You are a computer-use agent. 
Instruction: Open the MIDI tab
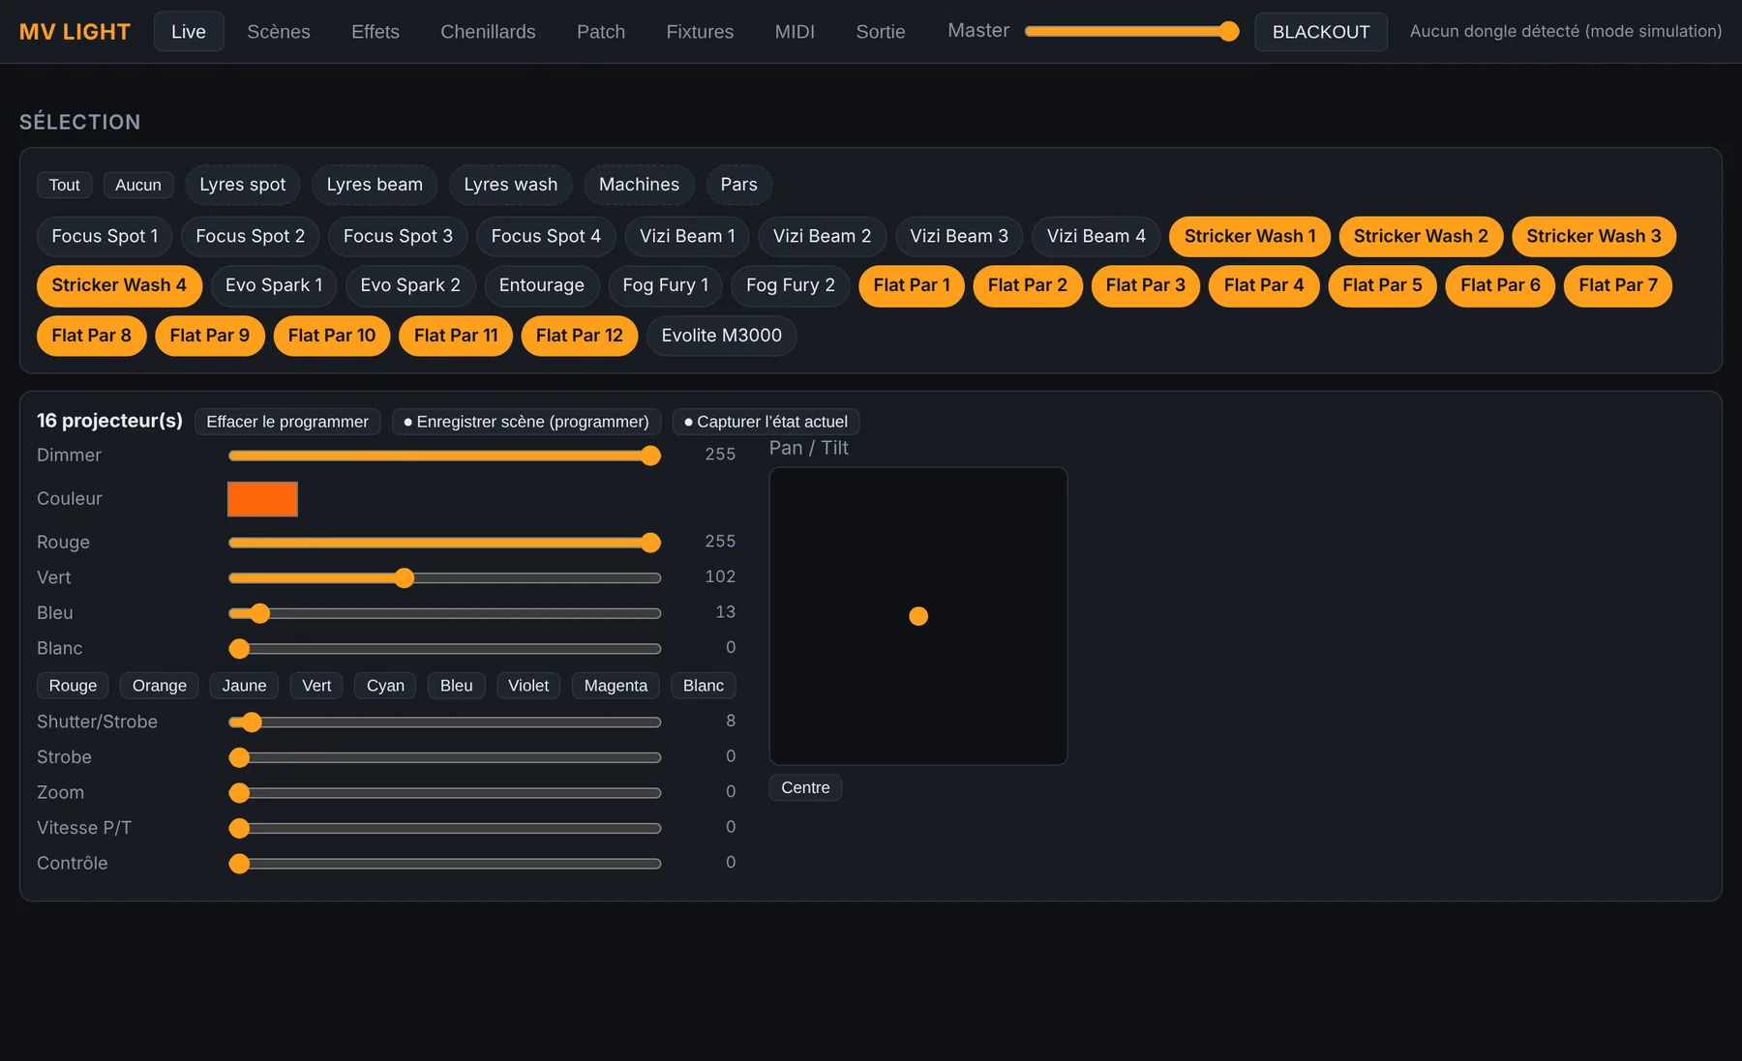click(795, 32)
